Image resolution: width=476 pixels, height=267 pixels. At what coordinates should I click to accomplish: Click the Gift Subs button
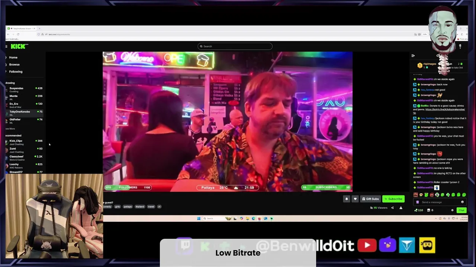[x=370, y=199]
